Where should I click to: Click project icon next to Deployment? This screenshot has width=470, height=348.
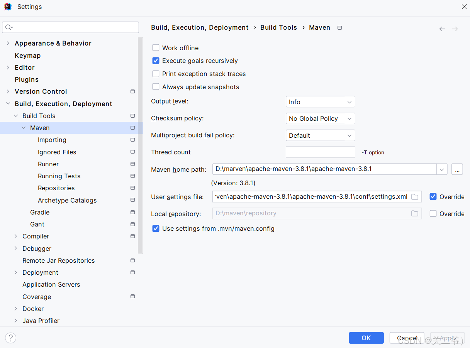(133, 272)
